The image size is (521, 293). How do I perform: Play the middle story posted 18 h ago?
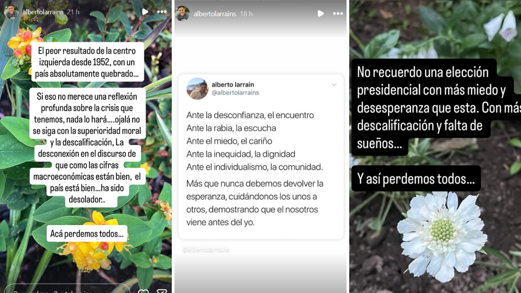[321, 14]
